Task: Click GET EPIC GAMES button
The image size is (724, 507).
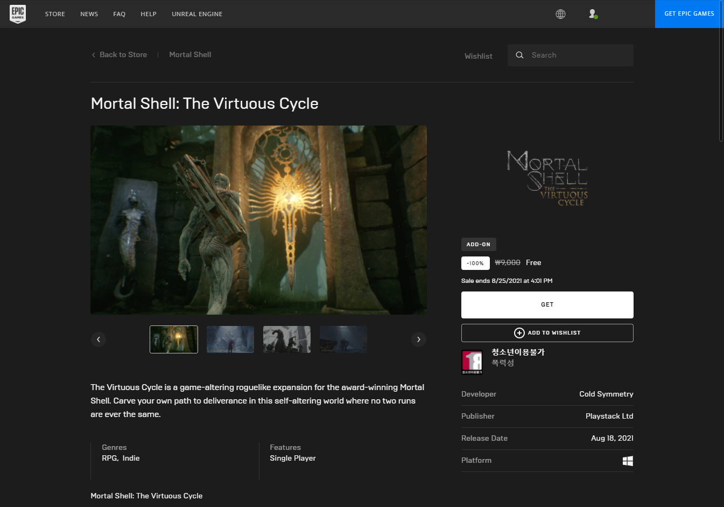Action: coord(689,14)
